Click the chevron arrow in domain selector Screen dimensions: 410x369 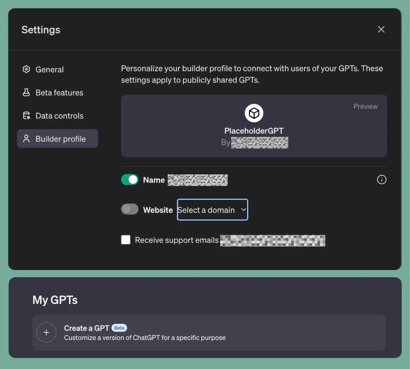pyautogui.click(x=243, y=210)
